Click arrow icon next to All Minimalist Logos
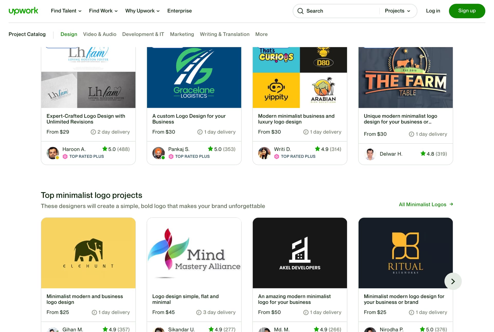This screenshot has width=494, height=332. pos(451,204)
